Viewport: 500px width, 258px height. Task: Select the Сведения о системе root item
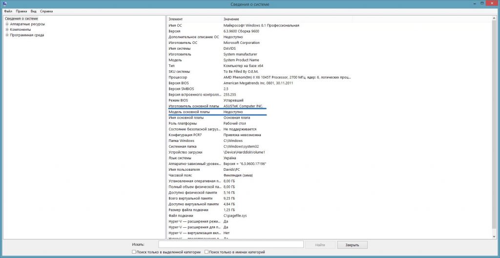point(21,19)
